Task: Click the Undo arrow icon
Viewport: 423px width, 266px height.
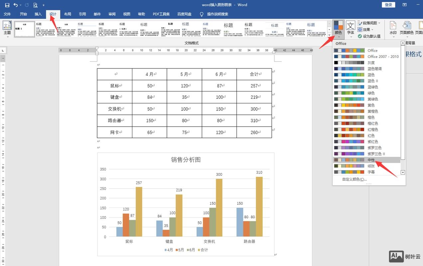Action: [15, 5]
